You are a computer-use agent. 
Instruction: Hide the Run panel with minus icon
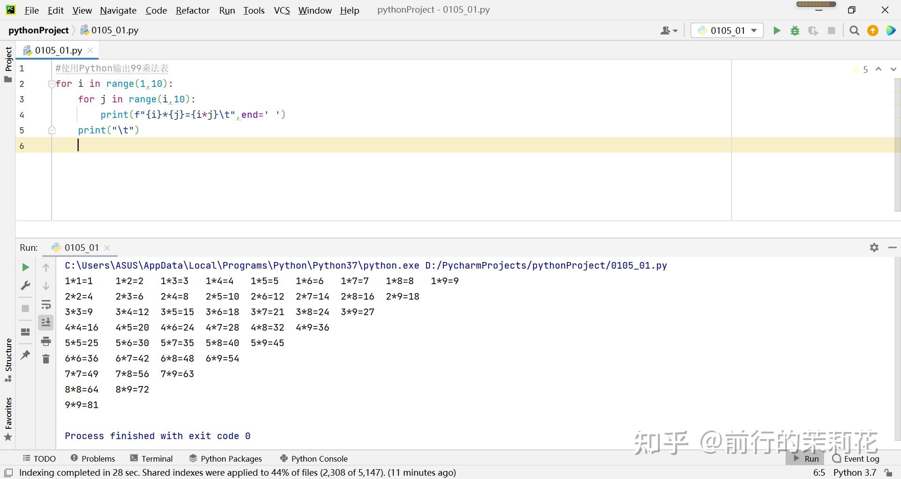[x=893, y=247]
